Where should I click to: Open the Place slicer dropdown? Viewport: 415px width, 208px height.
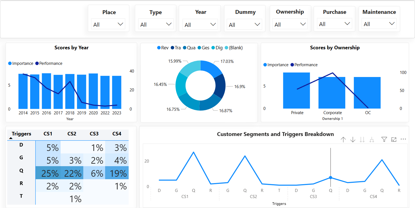(120, 24)
